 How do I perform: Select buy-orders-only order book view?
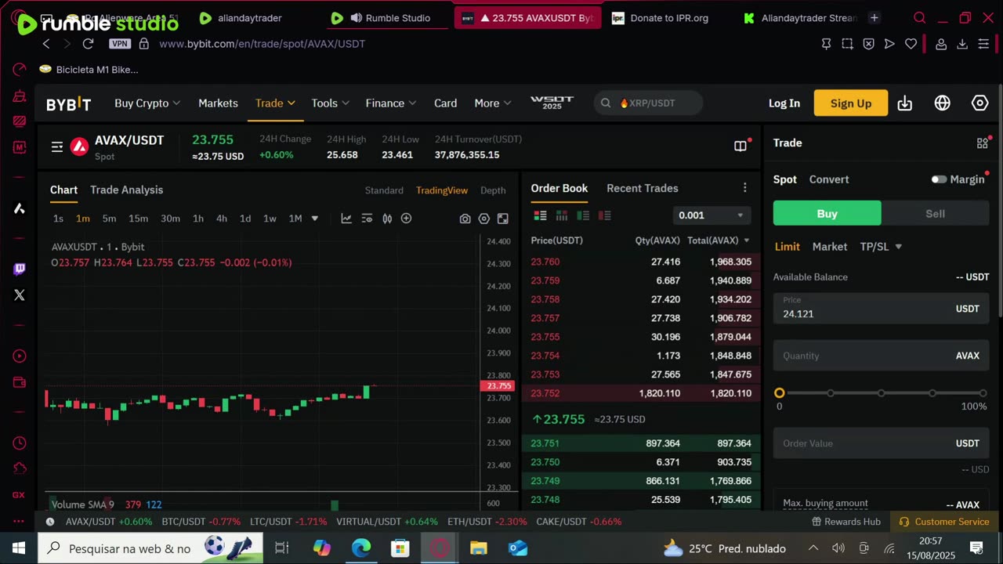click(583, 215)
